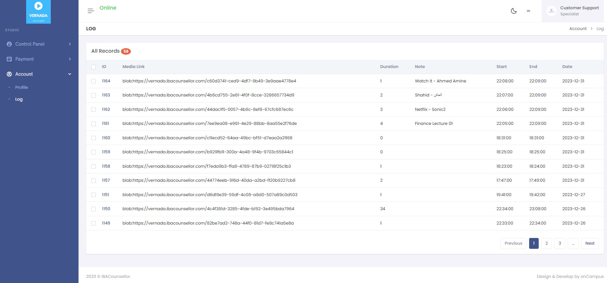Jump to page 3 of records

[x=559, y=243]
